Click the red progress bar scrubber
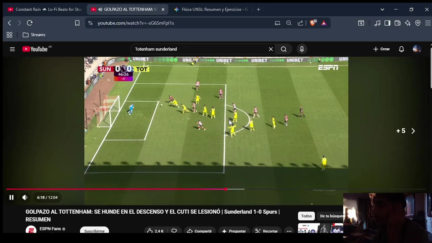The image size is (432, 243). point(225,189)
